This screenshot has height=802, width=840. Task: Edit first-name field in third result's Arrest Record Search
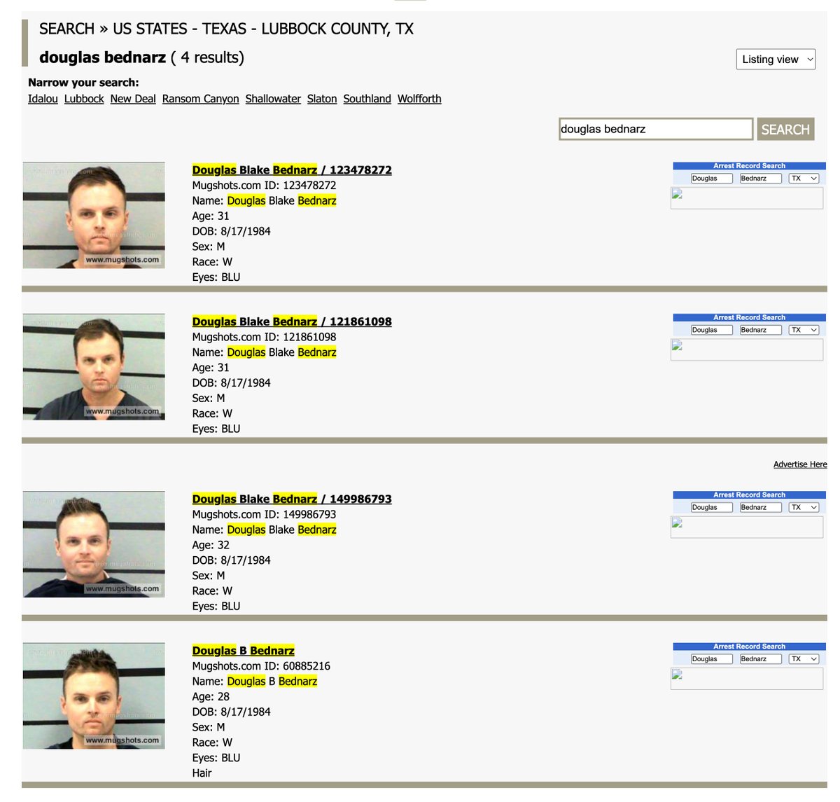click(x=711, y=507)
